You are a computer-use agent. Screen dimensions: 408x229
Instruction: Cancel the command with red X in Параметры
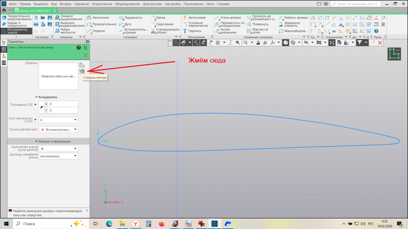pos(86,55)
